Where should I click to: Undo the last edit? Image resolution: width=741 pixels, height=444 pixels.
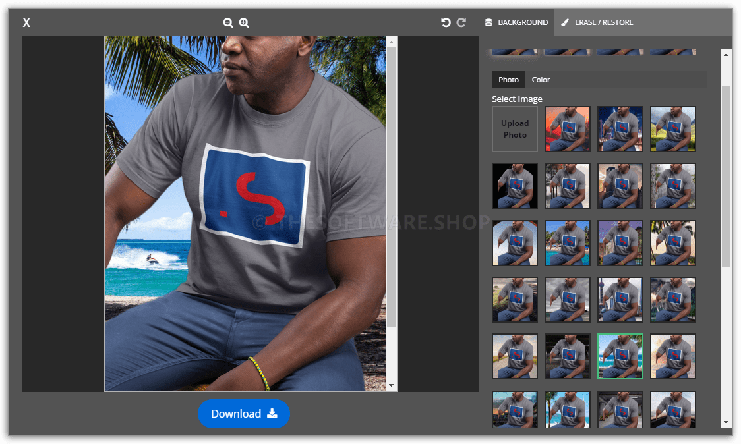[446, 22]
